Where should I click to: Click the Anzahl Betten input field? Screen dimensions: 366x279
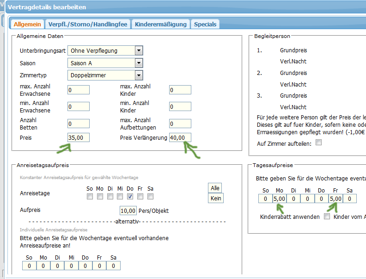click(79, 124)
